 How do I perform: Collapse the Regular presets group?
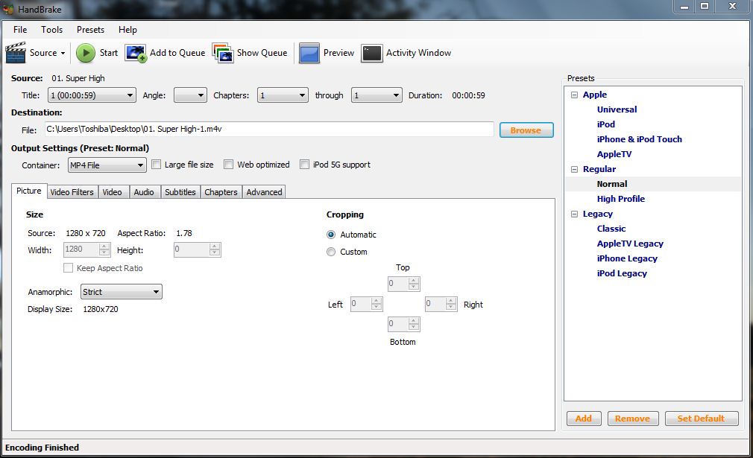[x=574, y=169]
